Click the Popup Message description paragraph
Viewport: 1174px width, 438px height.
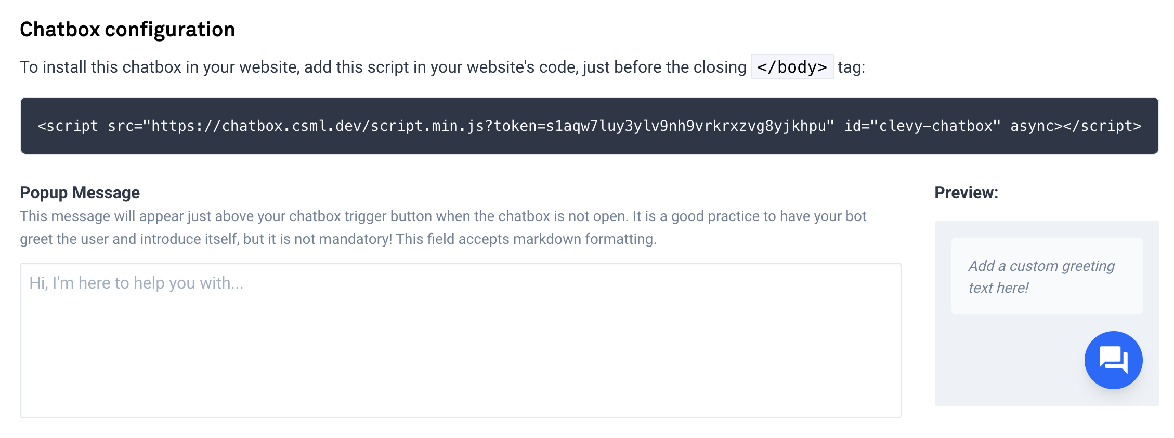tap(443, 216)
